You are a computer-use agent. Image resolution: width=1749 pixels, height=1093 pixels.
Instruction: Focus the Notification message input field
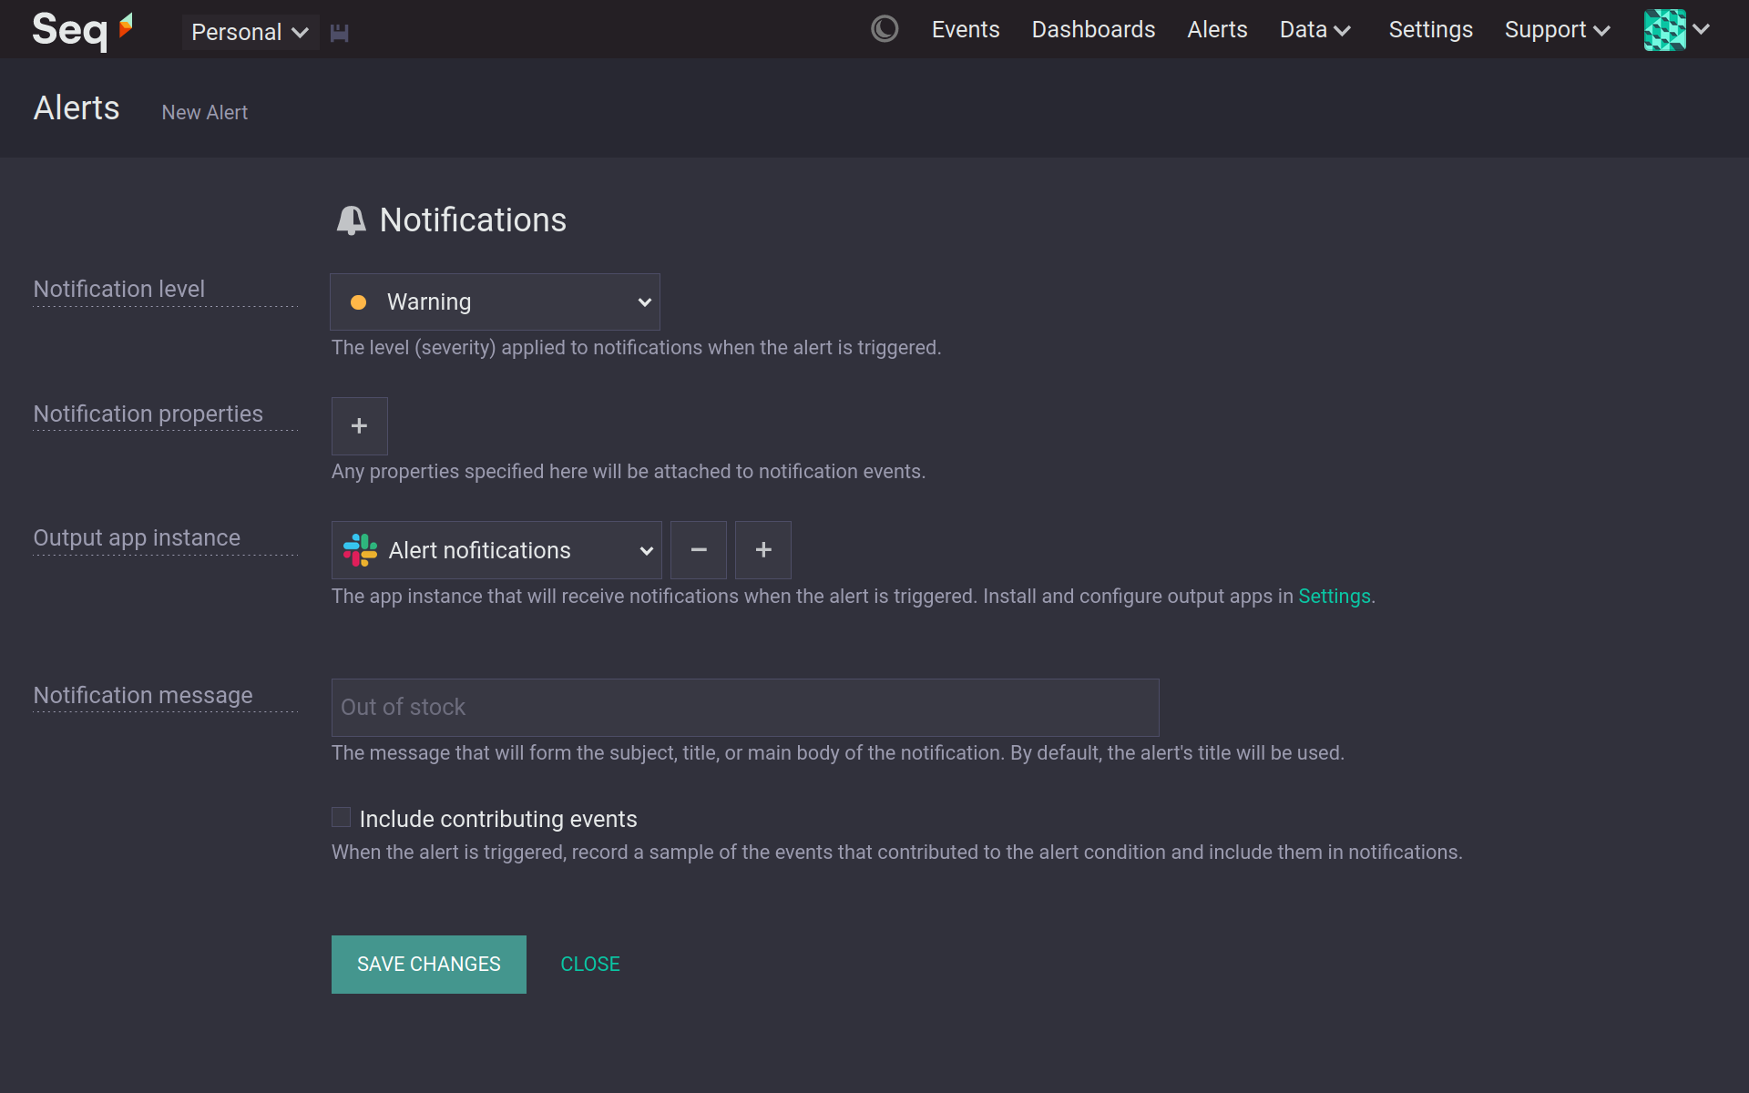click(x=745, y=708)
